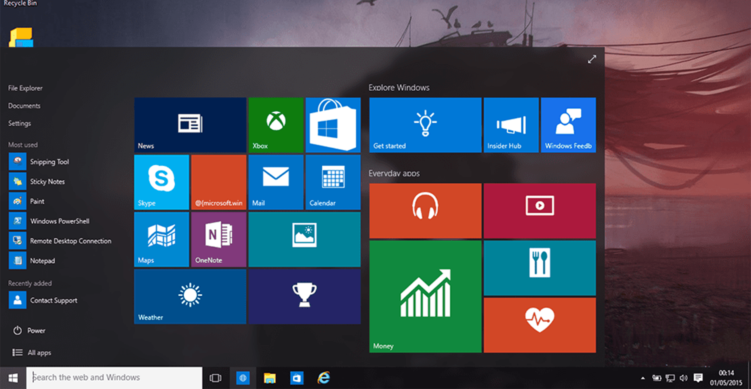Click the Sticky Notes icon
Image resolution: width=751 pixels, height=389 pixels.
[x=17, y=181]
